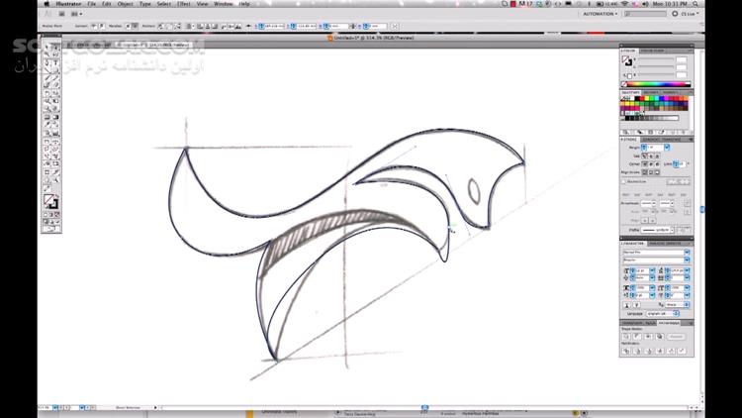This screenshot has width=742, height=418.
Task: Select the Selection arrow tool
Action: pyautogui.click(x=46, y=48)
